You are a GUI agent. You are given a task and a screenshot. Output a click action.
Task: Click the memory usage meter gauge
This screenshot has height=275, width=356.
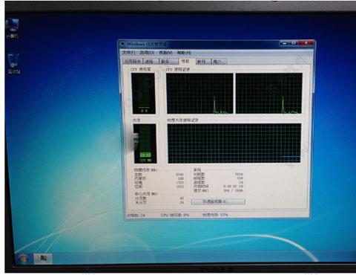[145, 143]
